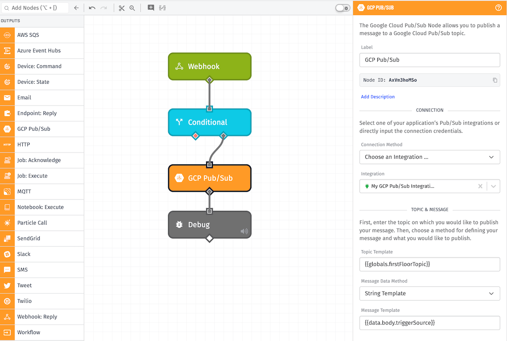
Task: Toggle the debug switch in the toolbar
Action: pyautogui.click(x=343, y=8)
